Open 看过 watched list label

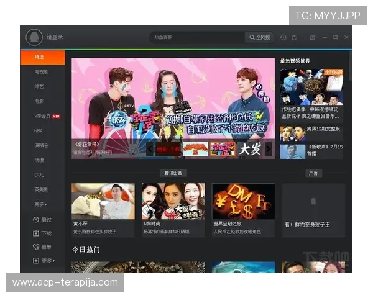47,220
